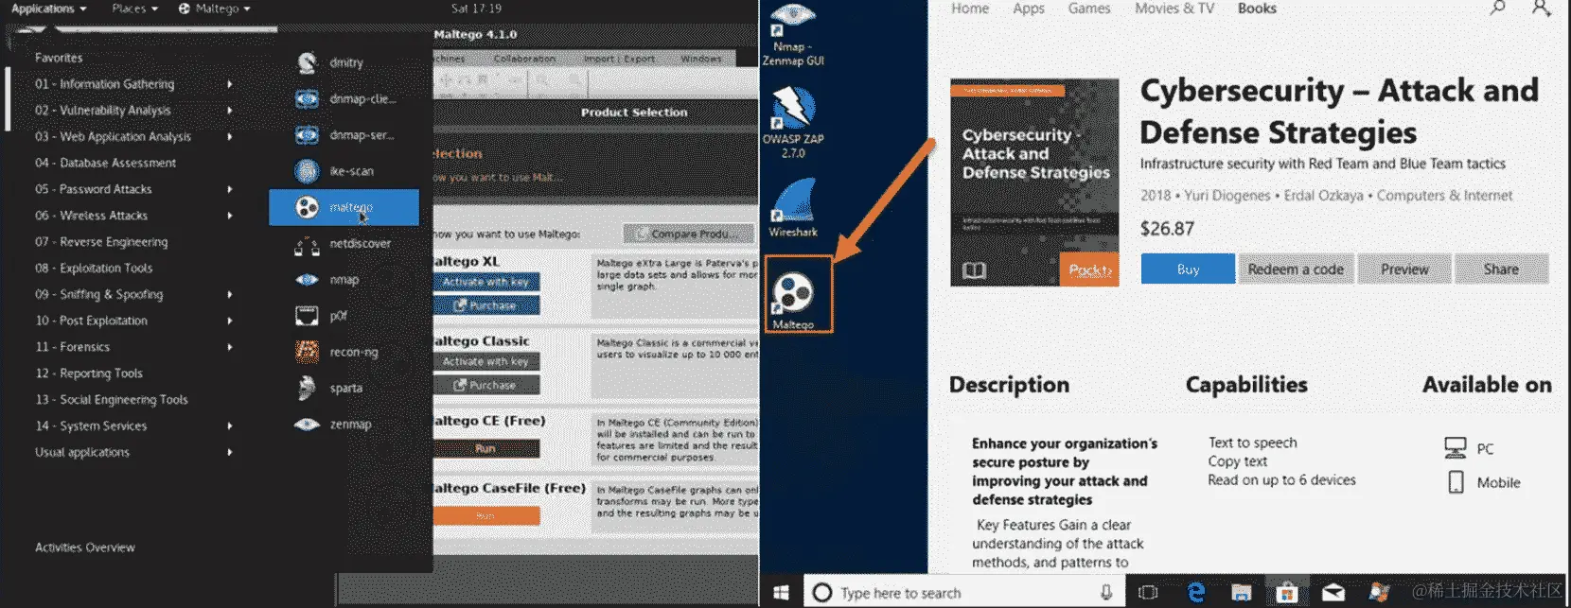This screenshot has width=1571, height=608.
Task: Switch to the Store Books tab
Action: tap(1257, 9)
